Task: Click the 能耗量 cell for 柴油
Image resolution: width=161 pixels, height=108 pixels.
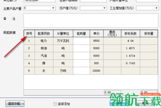Action: pos(81,48)
